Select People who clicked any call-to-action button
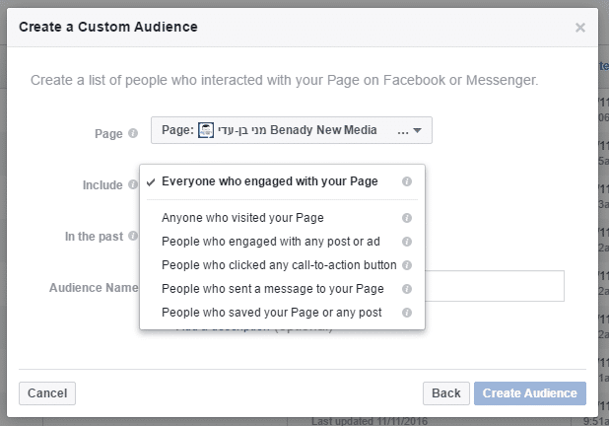Viewport: 609px width, 426px height. point(282,265)
